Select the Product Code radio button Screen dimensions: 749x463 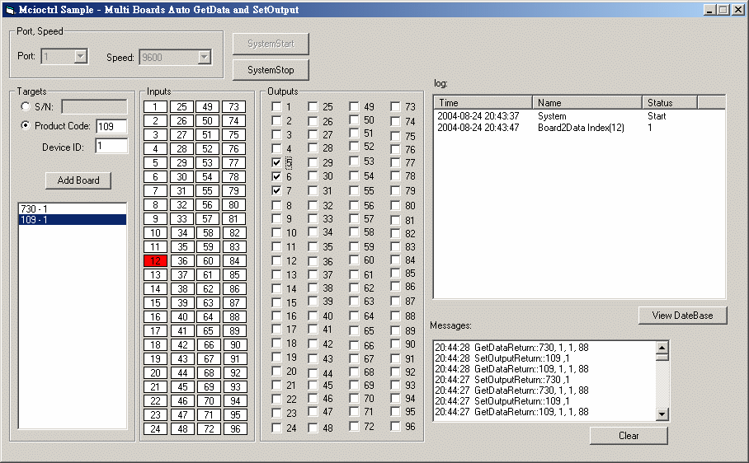point(26,126)
